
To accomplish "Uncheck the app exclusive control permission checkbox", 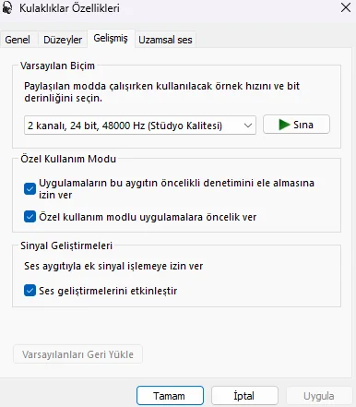I will click(30, 189).
